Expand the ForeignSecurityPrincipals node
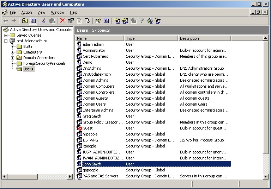 click(x=12, y=63)
